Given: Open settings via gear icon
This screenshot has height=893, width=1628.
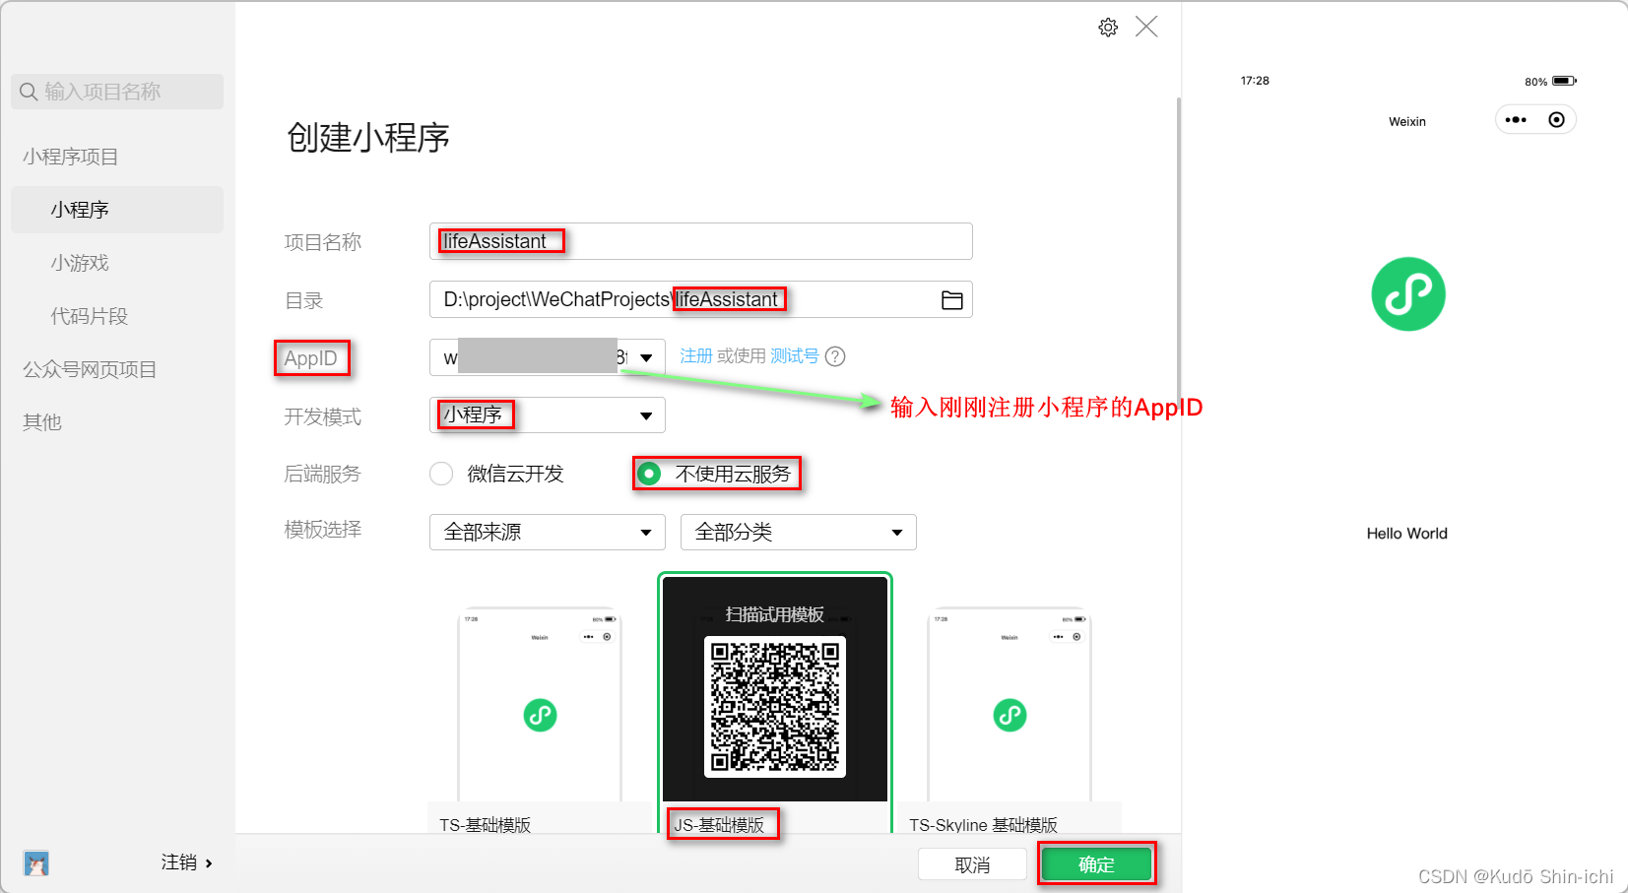Looking at the screenshot, I should [x=1108, y=28].
